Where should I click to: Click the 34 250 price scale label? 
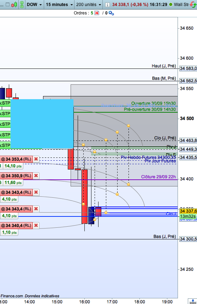186,269
